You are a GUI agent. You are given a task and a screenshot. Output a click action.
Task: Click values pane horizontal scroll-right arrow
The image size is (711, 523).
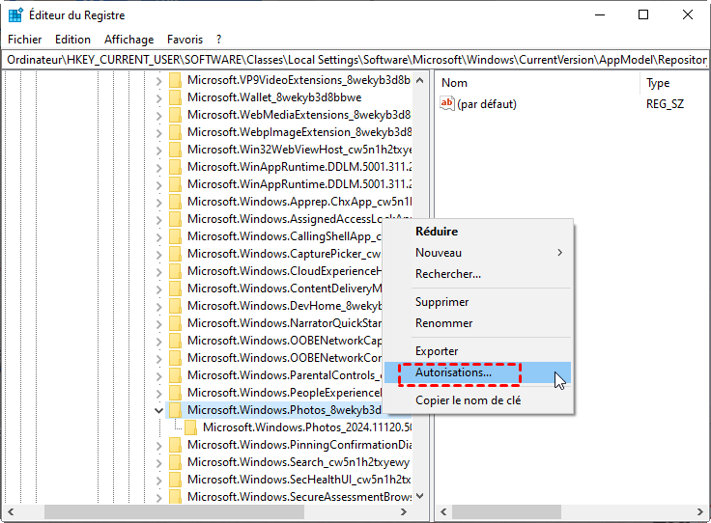point(700,512)
